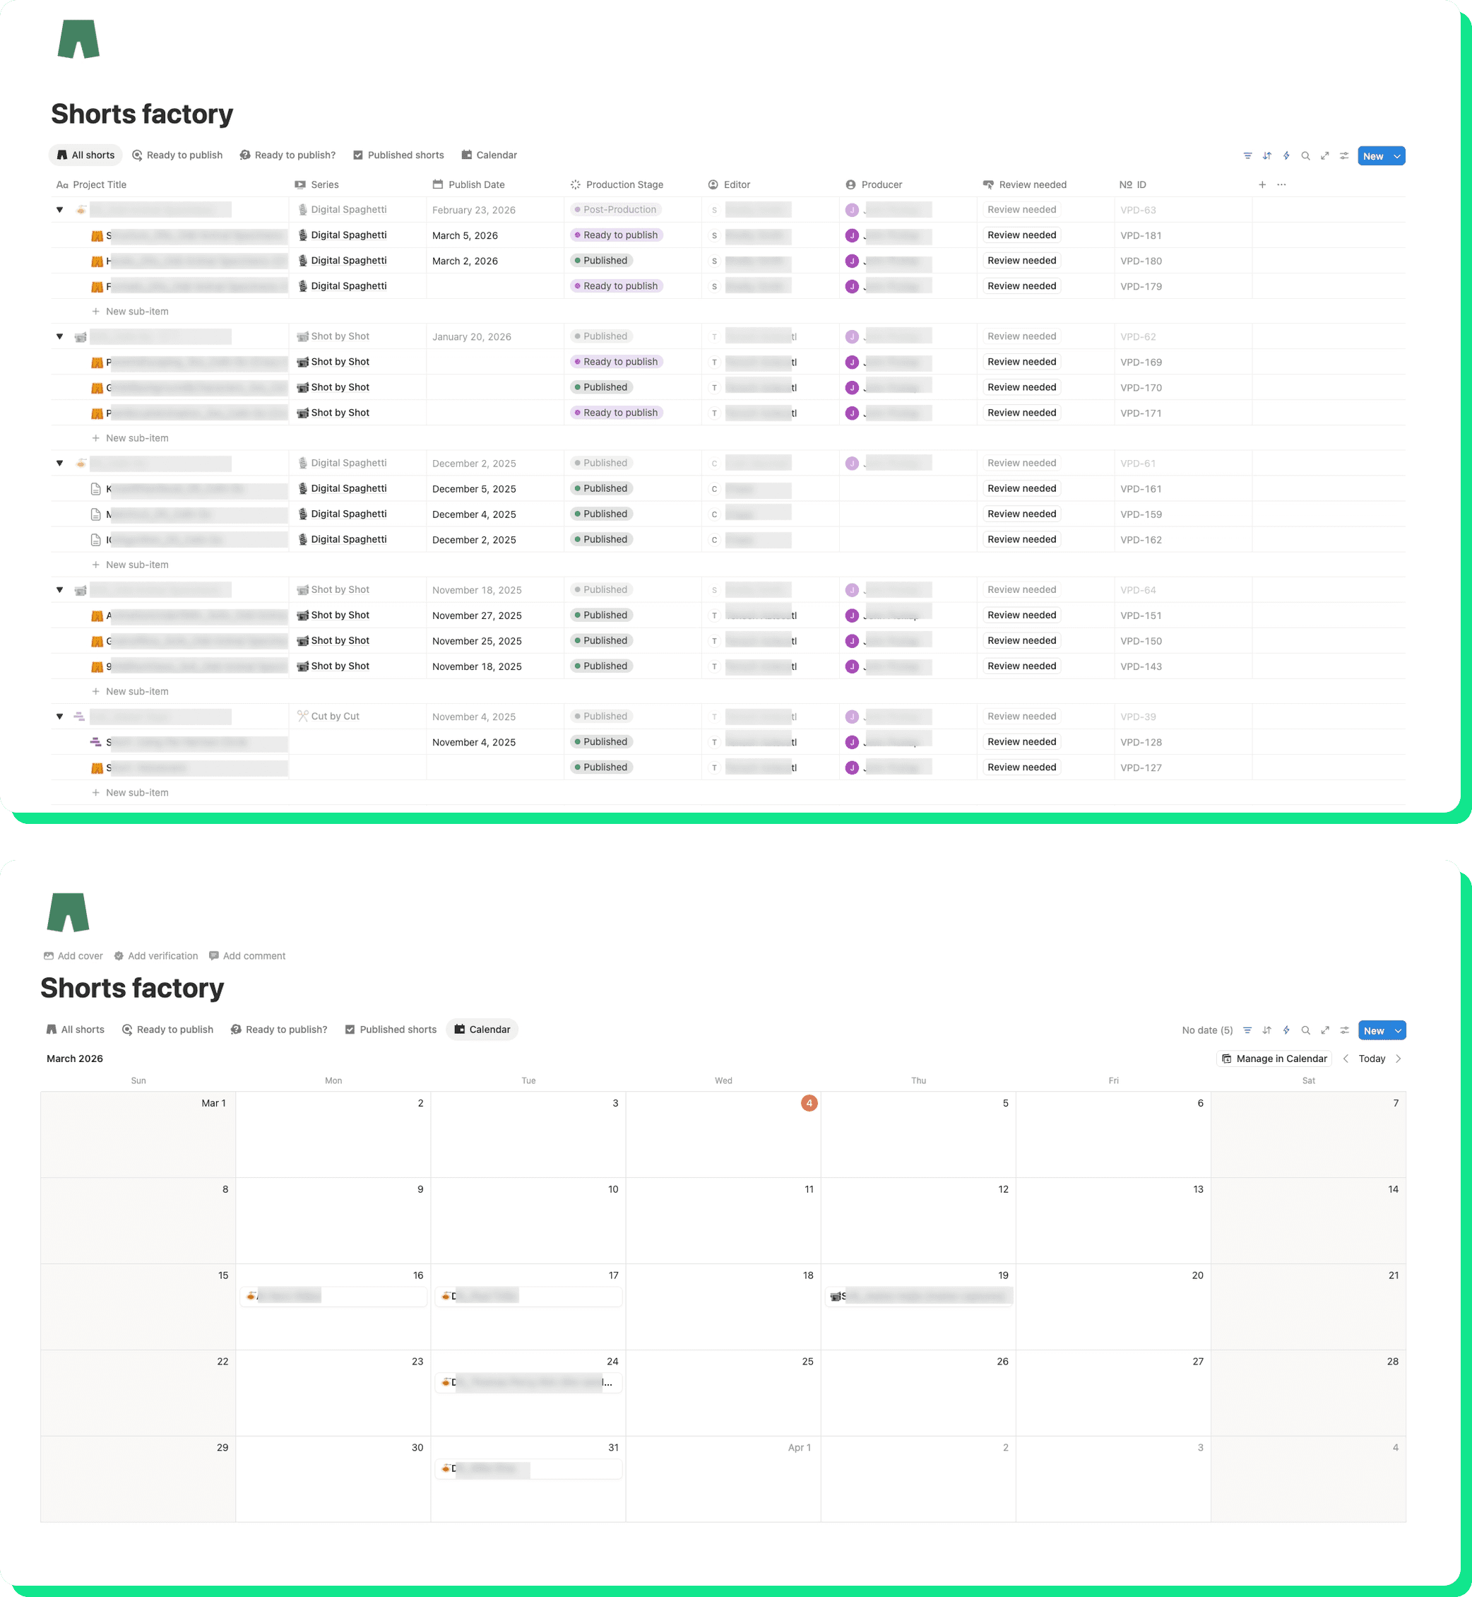Open All shorts tab in the calendar view
The width and height of the screenshot is (1472, 1597).
(75, 1030)
